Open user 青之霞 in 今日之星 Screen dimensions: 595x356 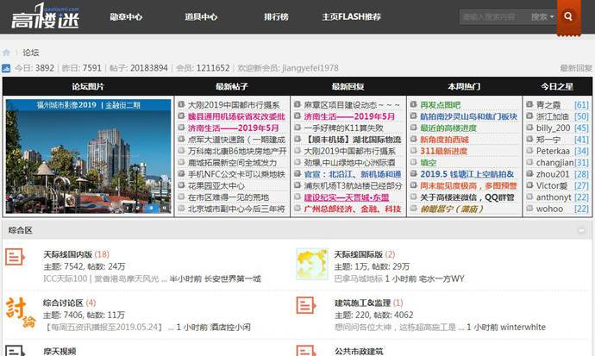pyautogui.click(x=548, y=105)
